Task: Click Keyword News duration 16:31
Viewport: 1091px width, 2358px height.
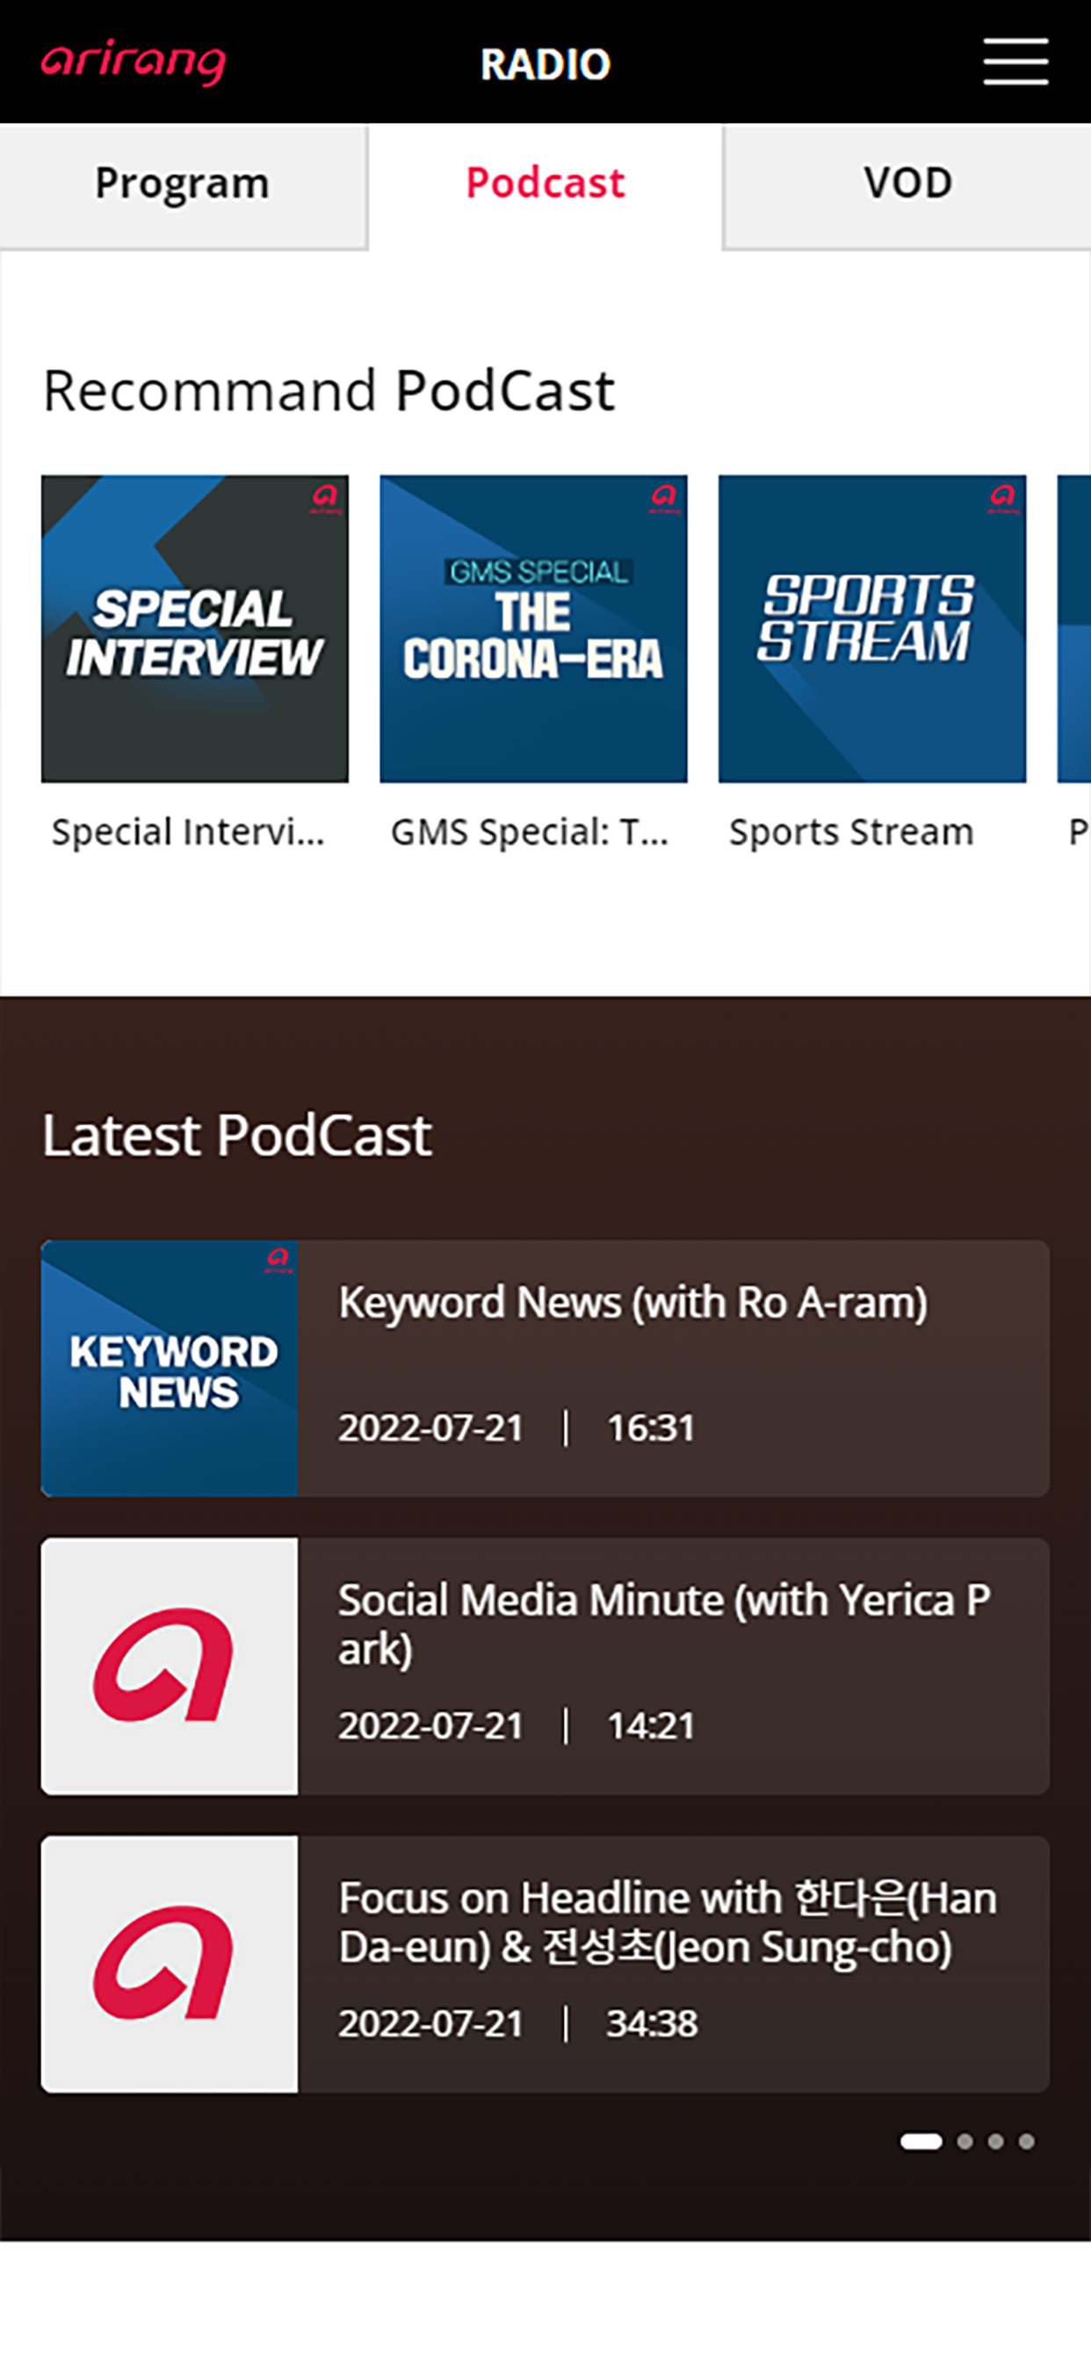Action: (x=652, y=1428)
